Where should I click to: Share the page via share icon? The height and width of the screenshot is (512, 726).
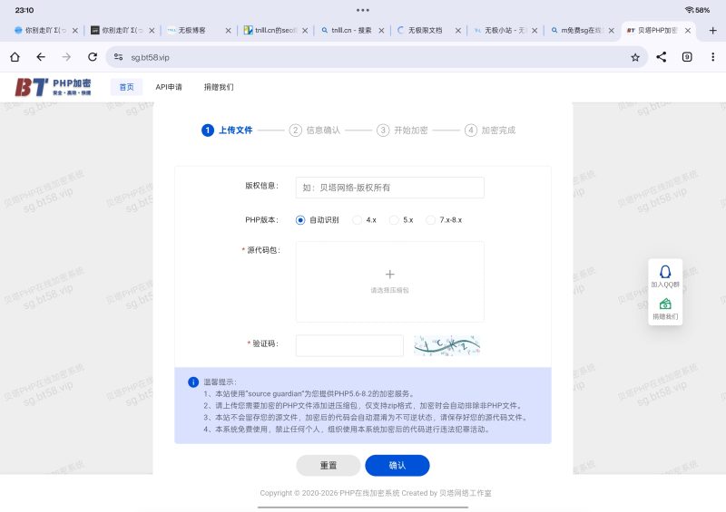point(662,57)
